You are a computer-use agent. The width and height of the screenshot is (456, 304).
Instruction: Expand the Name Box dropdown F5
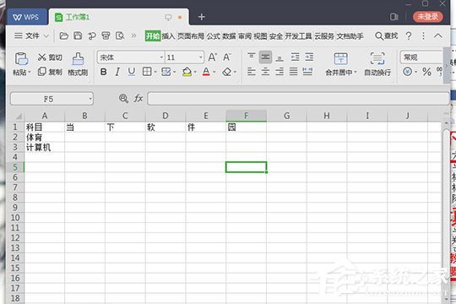pos(90,99)
